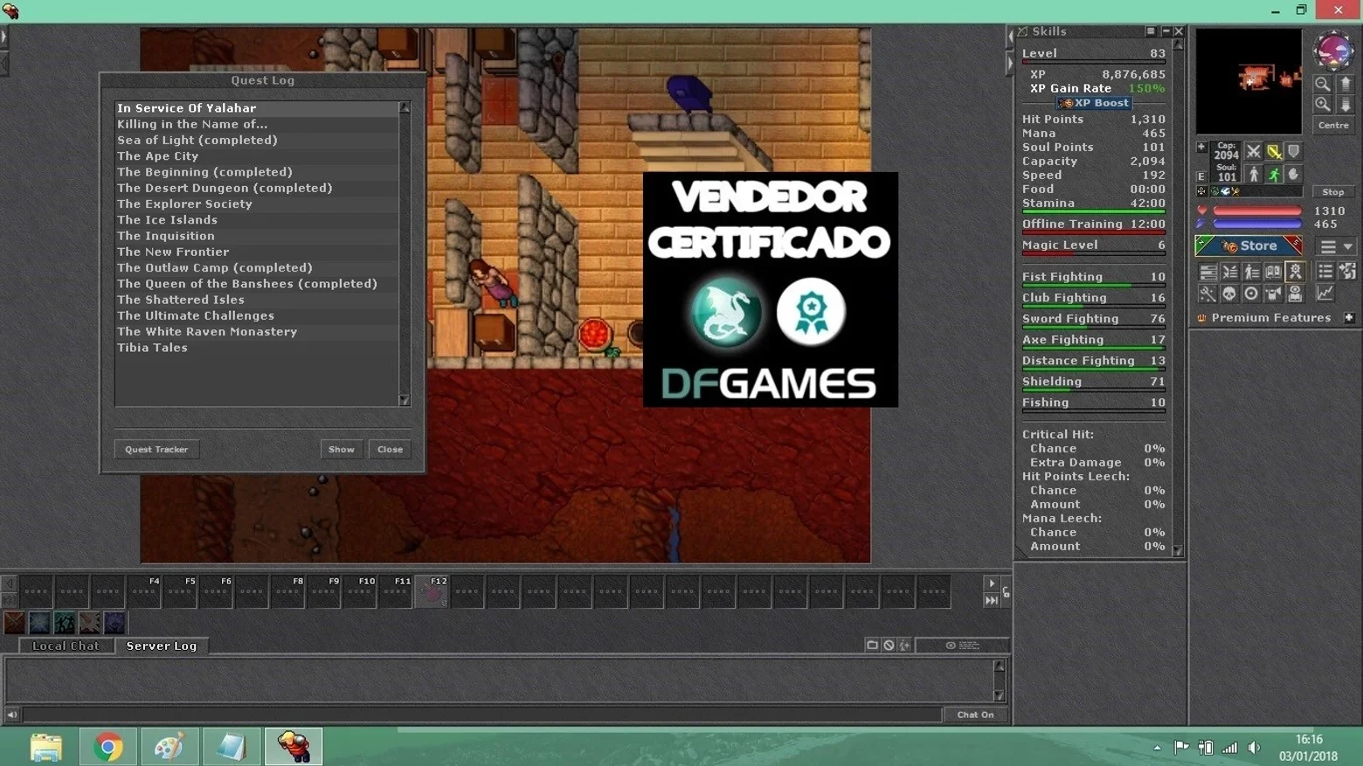Screen dimensions: 1363x766
Task: Toggle expert mode E button
Action: pyautogui.click(x=1201, y=176)
